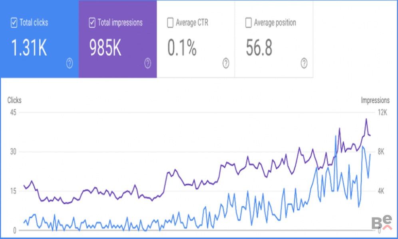The image size is (398, 239).
Task: Select the 1.31K total clicks value
Action: click(29, 48)
